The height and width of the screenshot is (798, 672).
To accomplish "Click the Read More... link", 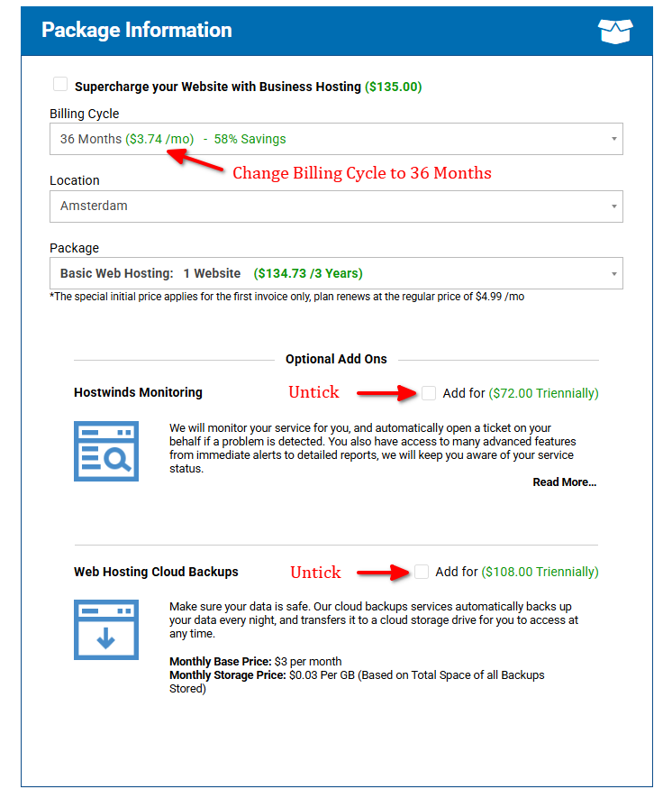I will point(564,482).
